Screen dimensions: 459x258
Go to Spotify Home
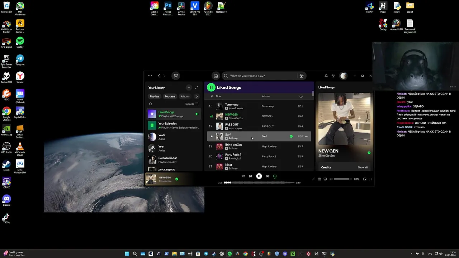[x=216, y=76]
